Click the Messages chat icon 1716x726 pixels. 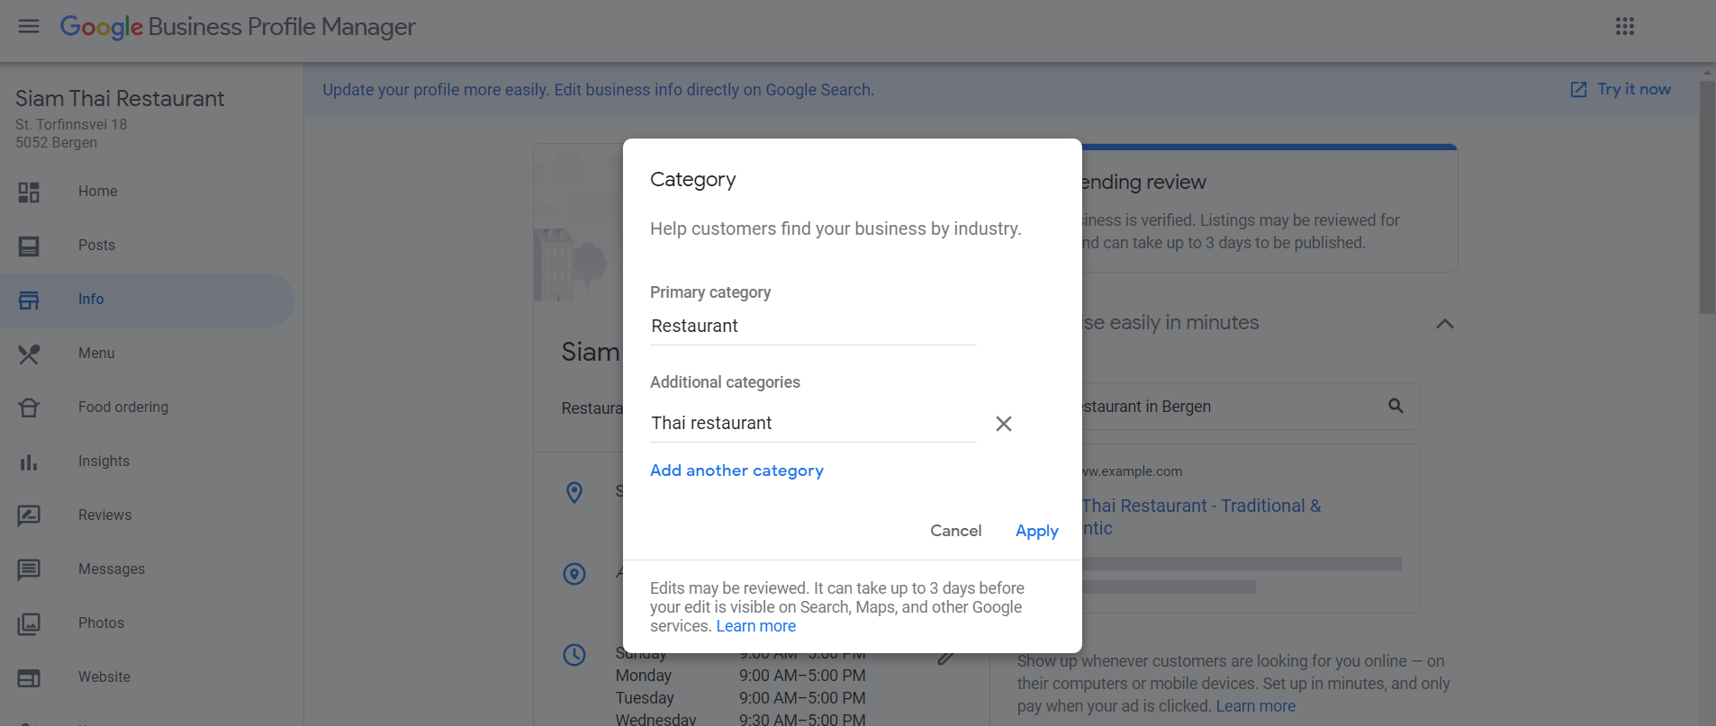point(29,569)
